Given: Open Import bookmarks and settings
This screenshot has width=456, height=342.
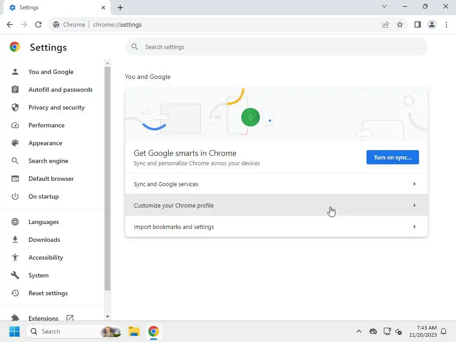Looking at the screenshot, I should 276,227.
